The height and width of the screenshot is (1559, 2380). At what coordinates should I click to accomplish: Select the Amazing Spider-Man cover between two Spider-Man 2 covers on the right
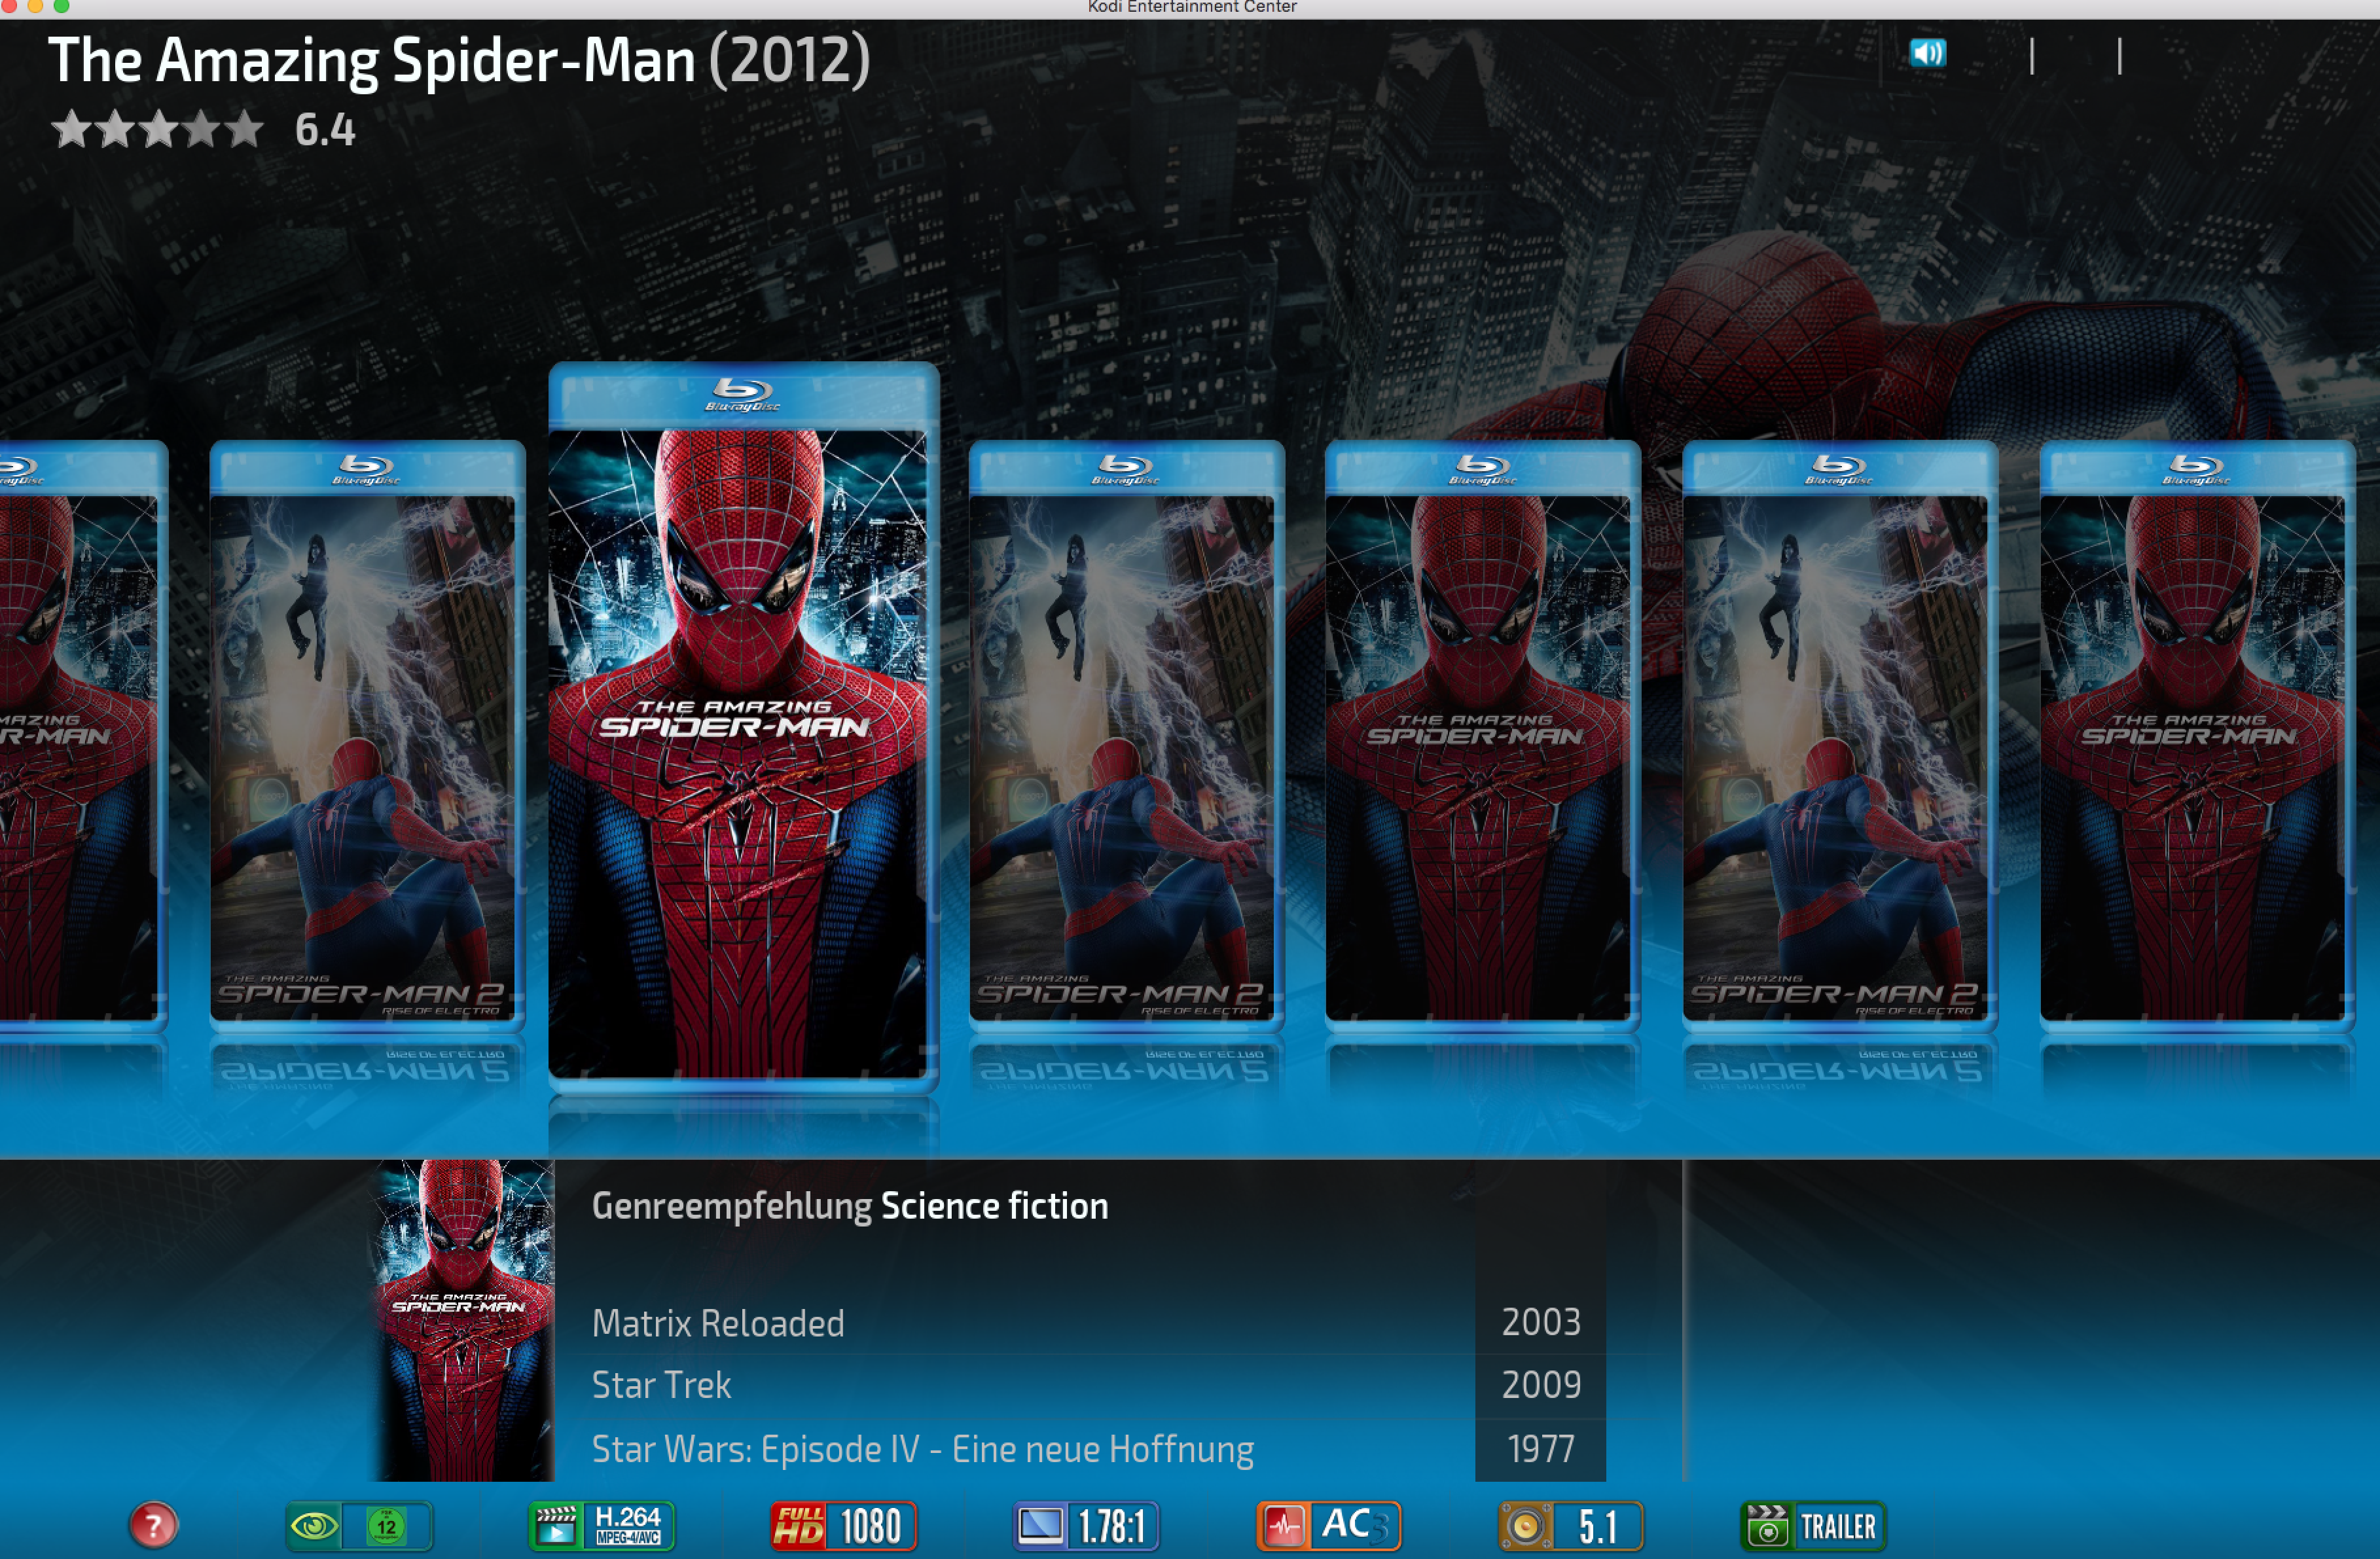click(x=1482, y=737)
